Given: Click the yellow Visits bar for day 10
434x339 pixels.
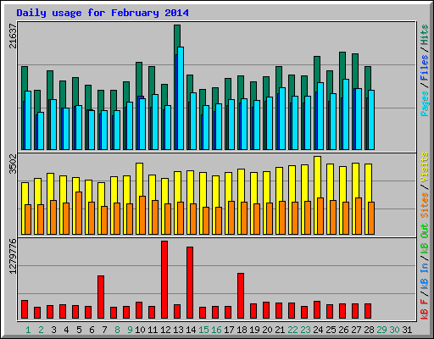Looking at the screenshot, I should point(139,180).
